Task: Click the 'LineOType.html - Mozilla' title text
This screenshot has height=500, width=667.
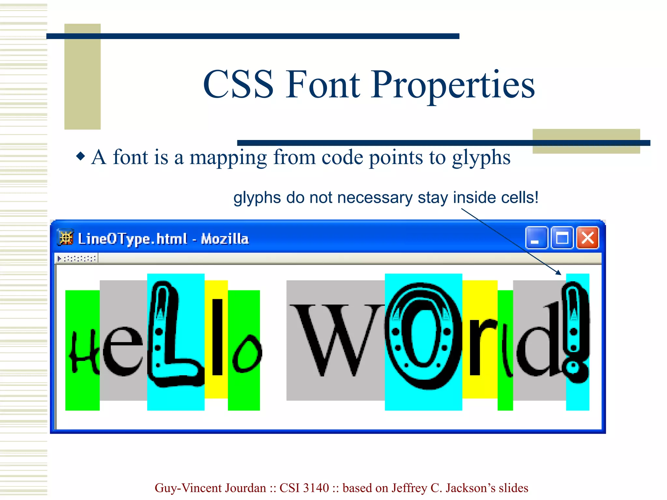Action: click(x=163, y=239)
